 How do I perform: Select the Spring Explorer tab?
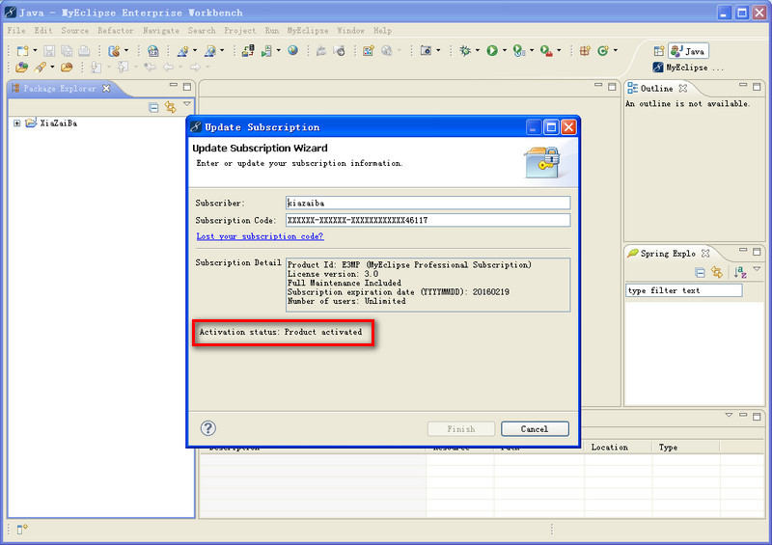668,253
